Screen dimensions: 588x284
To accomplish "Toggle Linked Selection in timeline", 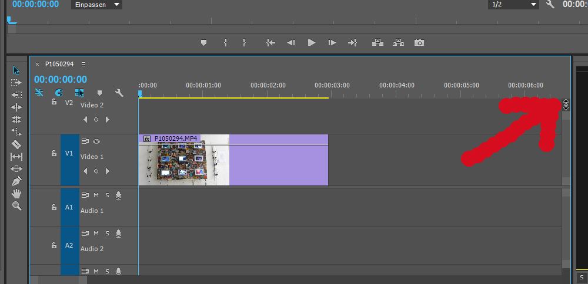I will (79, 93).
